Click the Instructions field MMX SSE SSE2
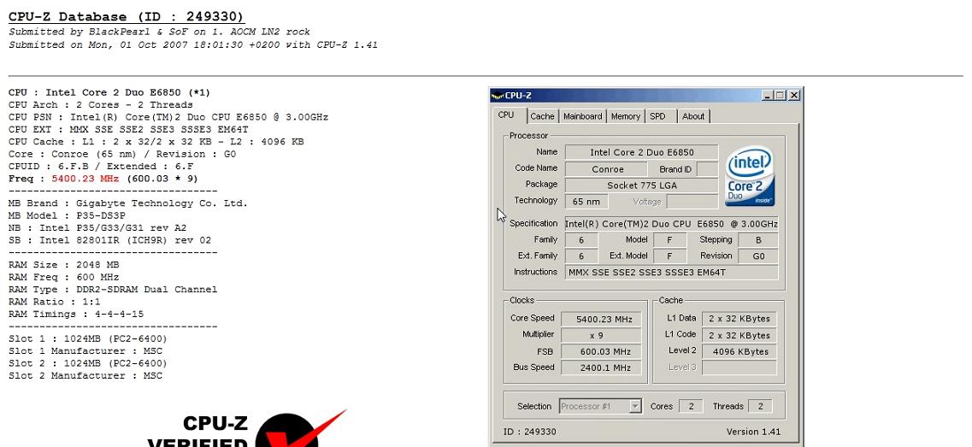This screenshot has height=447, width=972. point(671,272)
